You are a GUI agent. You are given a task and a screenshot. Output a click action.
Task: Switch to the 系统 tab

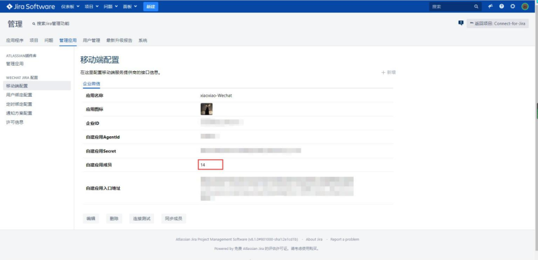143,40
